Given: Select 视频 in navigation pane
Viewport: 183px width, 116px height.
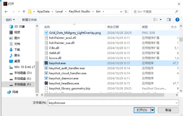Looking at the screenshot, I should click(15, 32).
